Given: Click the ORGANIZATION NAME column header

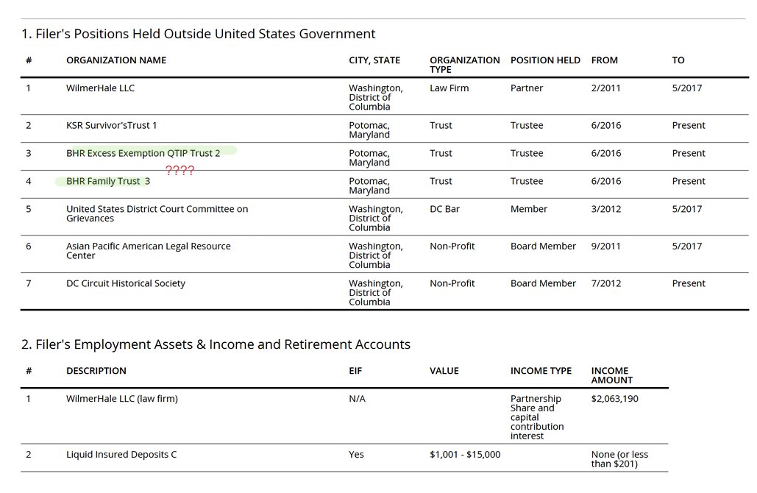Looking at the screenshot, I should [116, 60].
